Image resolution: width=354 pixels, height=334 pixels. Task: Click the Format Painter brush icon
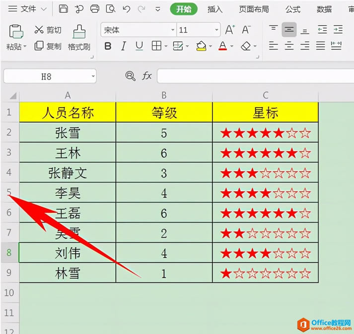click(x=78, y=31)
